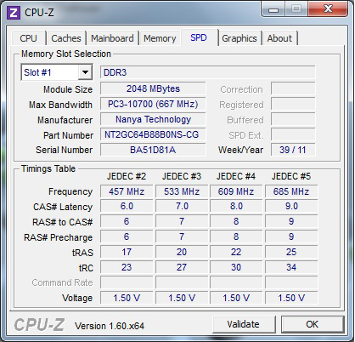
Task: Click the empty Registered field
Action: pos(293,104)
